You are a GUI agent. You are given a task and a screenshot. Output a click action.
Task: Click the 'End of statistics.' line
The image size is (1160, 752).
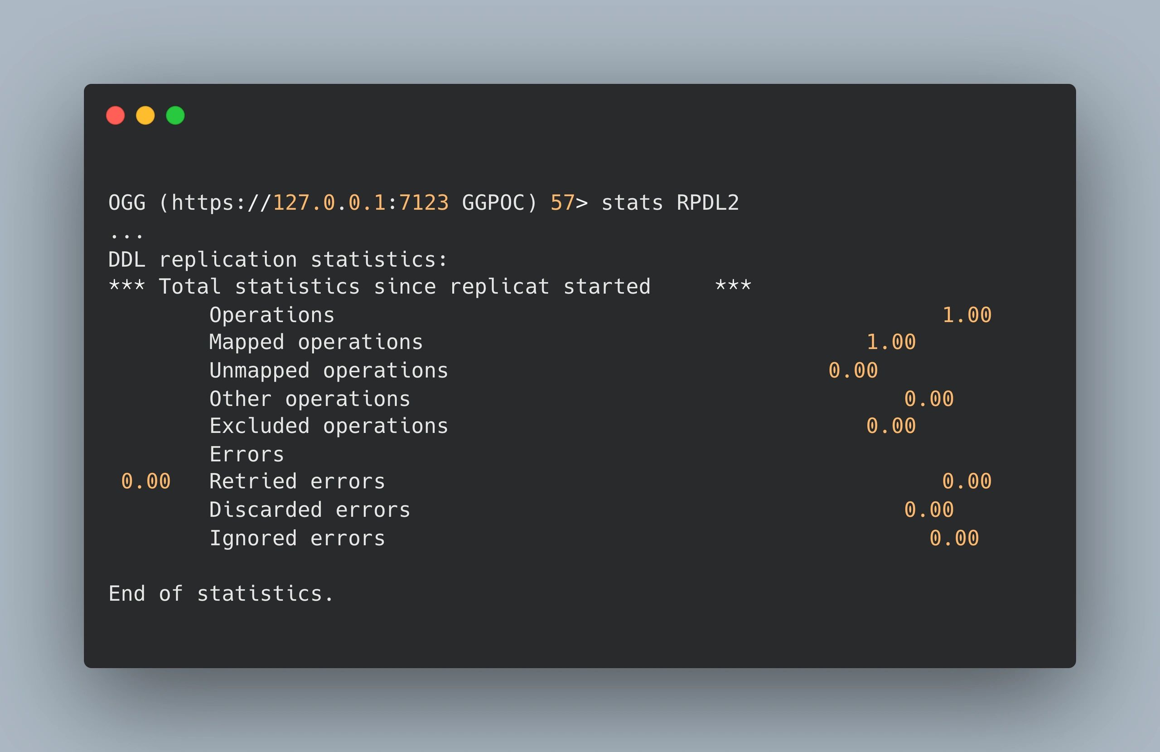[x=221, y=593]
